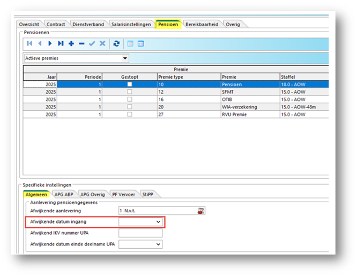This screenshot has width=358, height=277.
Task: Click the Afwijkend IKV nummer UPA field
Action: 140,233
